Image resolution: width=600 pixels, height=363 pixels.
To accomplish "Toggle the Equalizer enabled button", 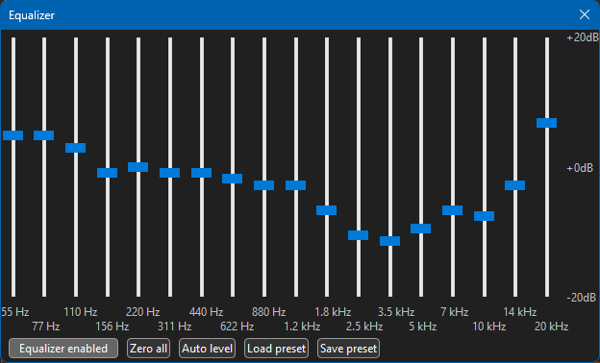I will (x=63, y=348).
